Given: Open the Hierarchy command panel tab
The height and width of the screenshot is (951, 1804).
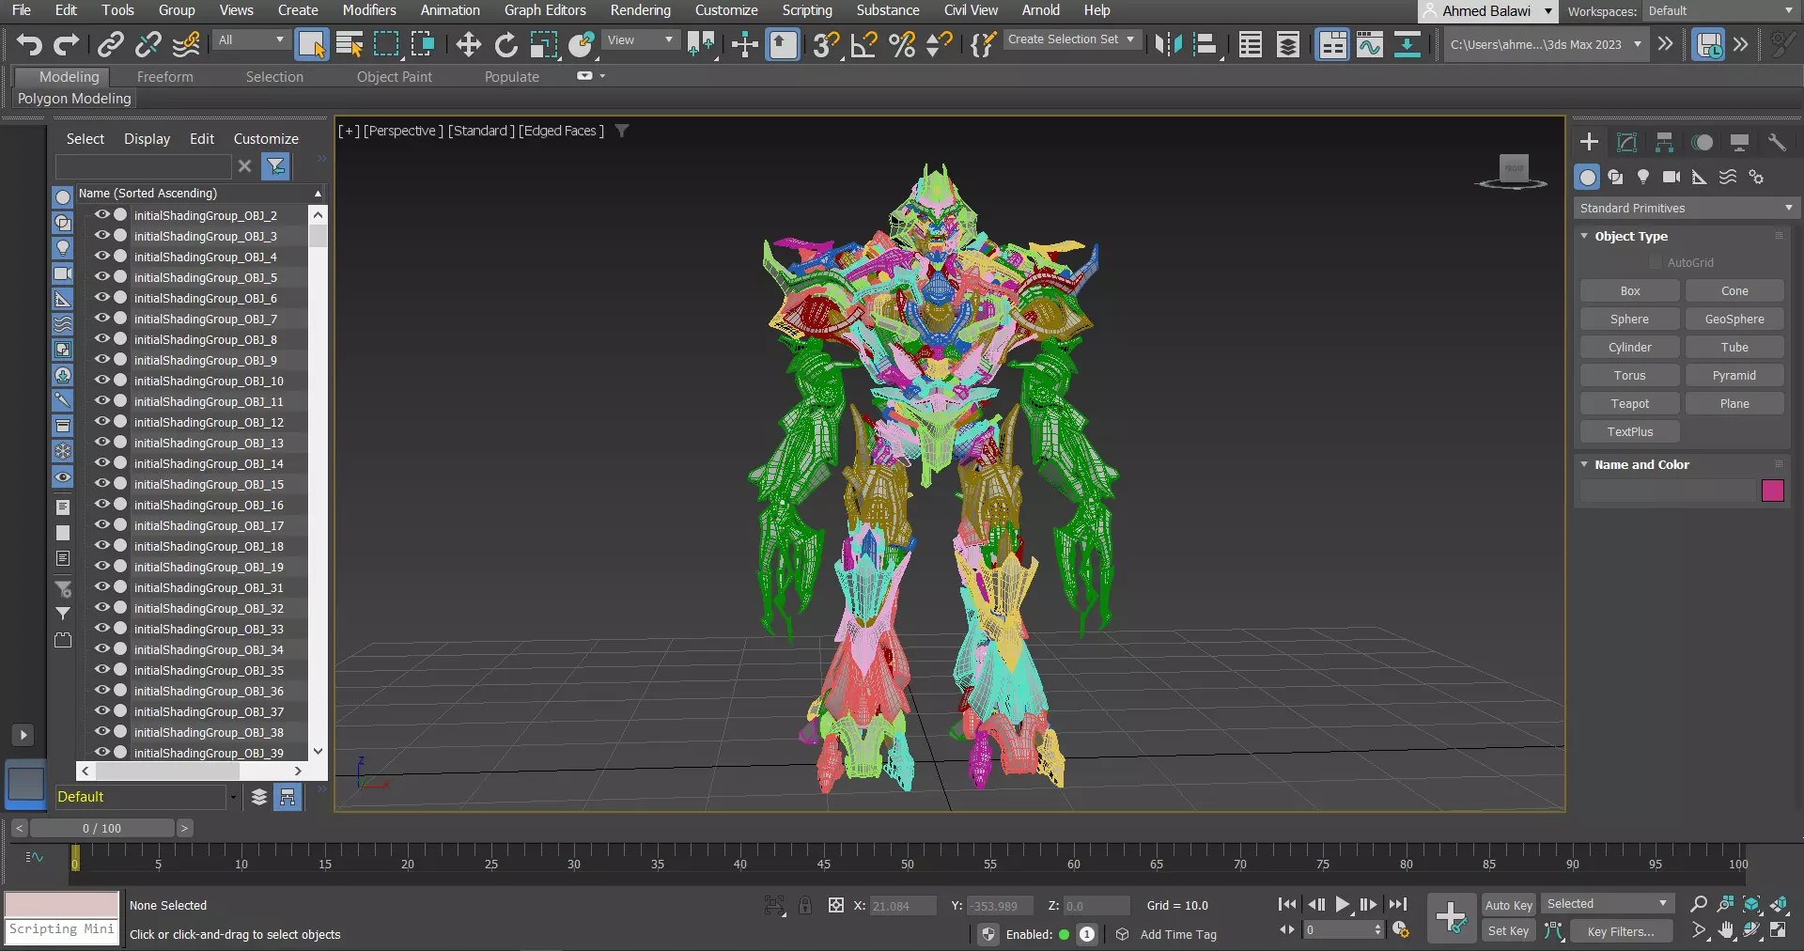Looking at the screenshot, I should [1664, 142].
